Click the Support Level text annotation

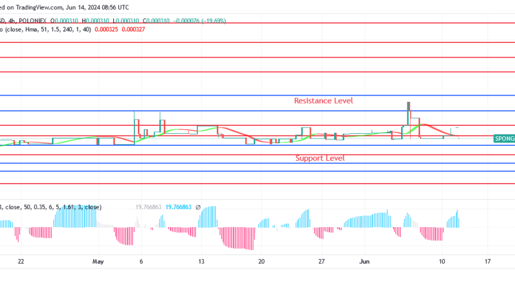(x=320, y=158)
